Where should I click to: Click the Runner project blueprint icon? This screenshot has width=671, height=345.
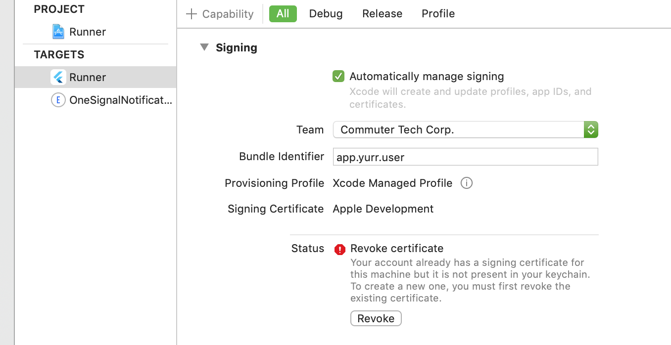[x=58, y=32]
